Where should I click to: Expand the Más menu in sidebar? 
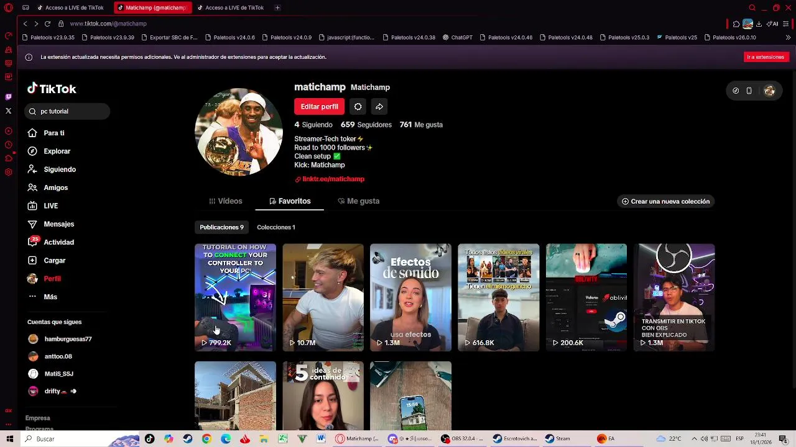click(42, 297)
